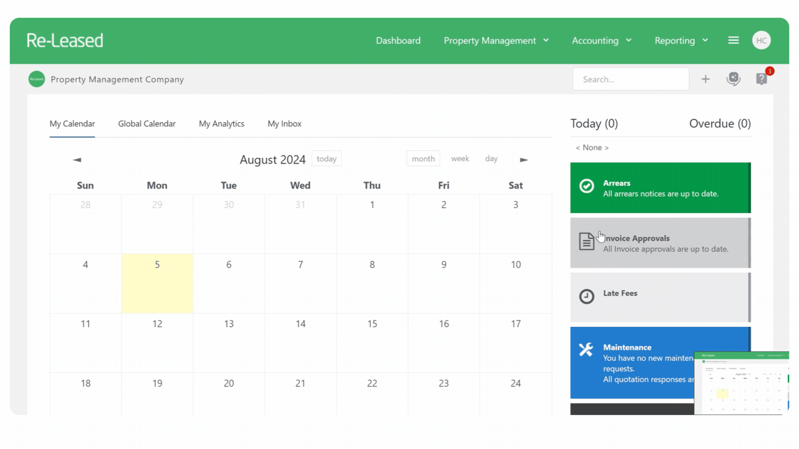Switch to My Calendar tab
799x449 pixels.
pyautogui.click(x=72, y=123)
